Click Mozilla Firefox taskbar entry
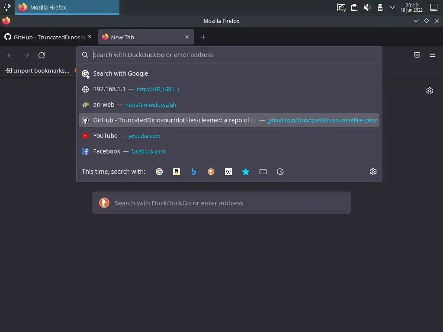 tap(67, 7)
